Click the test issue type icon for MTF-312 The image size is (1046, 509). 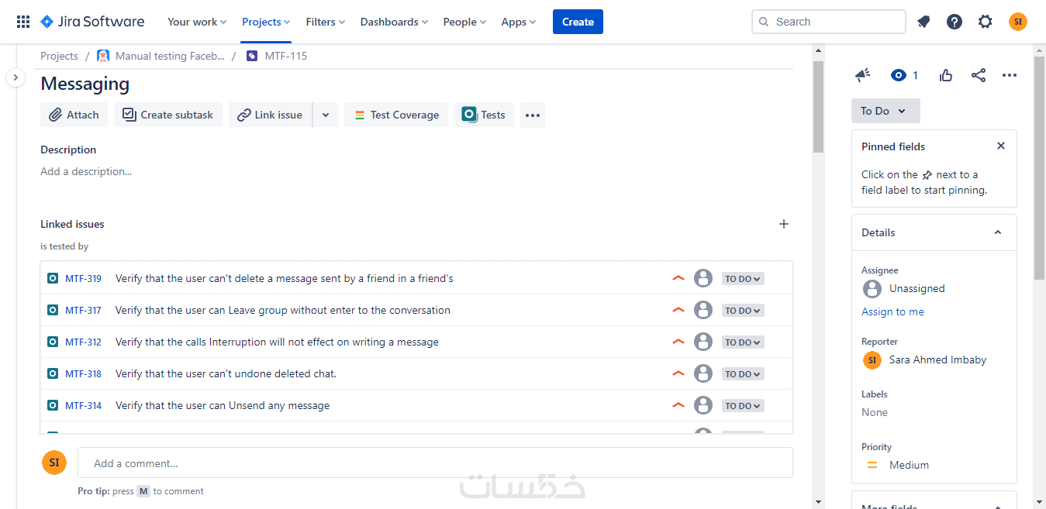(x=53, y=342)
